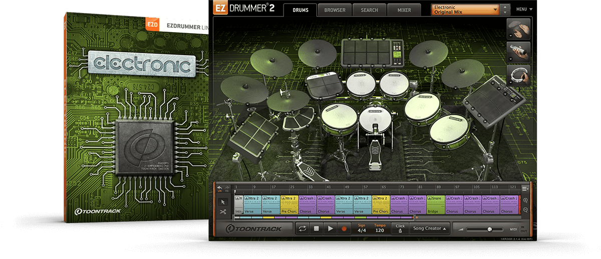Click the colored song overview strip
This screenshot has height=259, width=601.
point(325,217)
